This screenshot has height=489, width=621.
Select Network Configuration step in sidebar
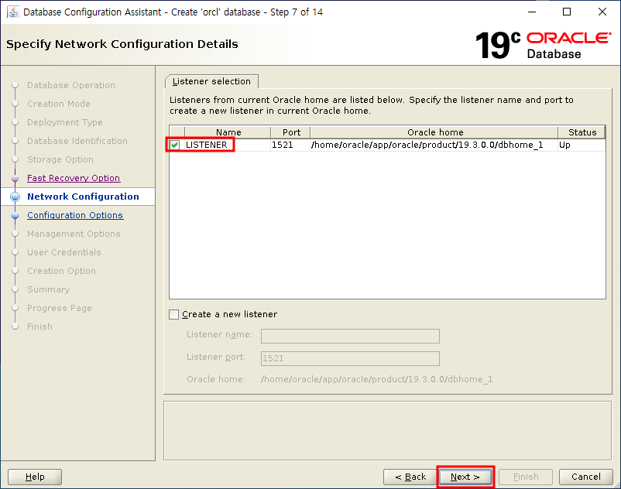(83, 197)
